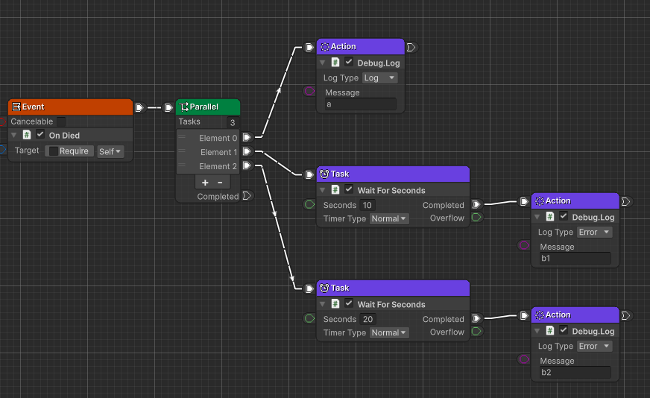
Task: Click the script icon beside On Died
Action: pos(27,135)
